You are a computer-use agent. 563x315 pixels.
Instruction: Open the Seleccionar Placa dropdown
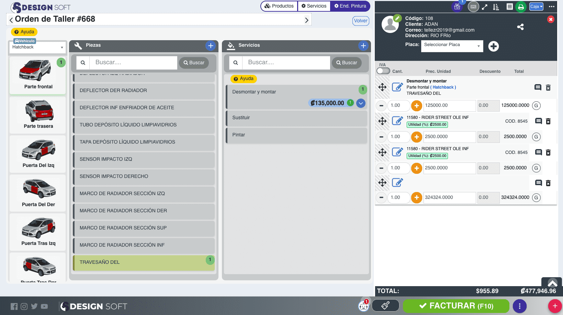(x=452, y=46)
